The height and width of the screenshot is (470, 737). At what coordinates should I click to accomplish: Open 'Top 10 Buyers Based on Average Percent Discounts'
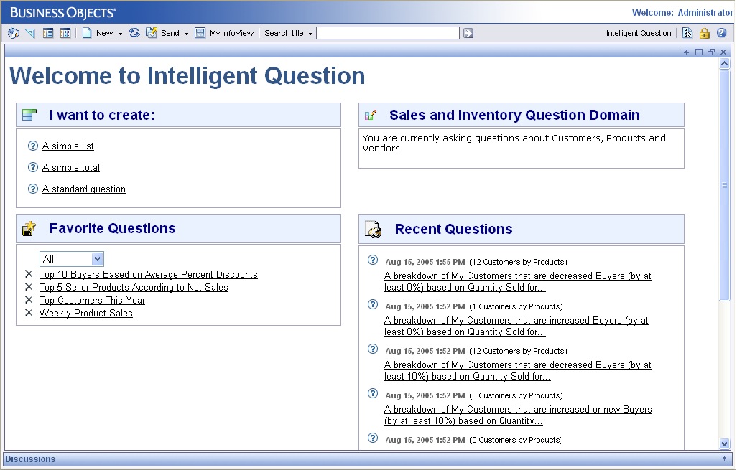(149, 274)
